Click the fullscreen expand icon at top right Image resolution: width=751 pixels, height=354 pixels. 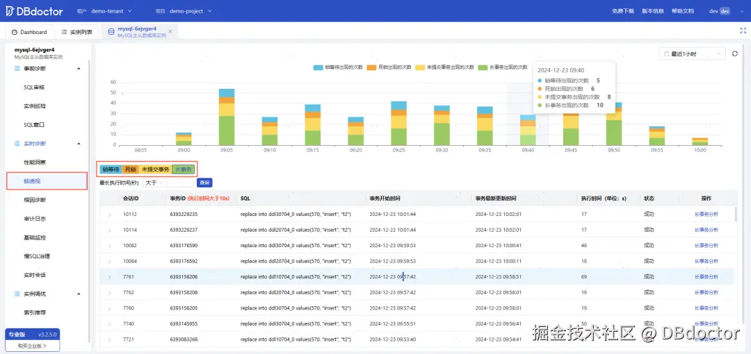coord(743,30)
